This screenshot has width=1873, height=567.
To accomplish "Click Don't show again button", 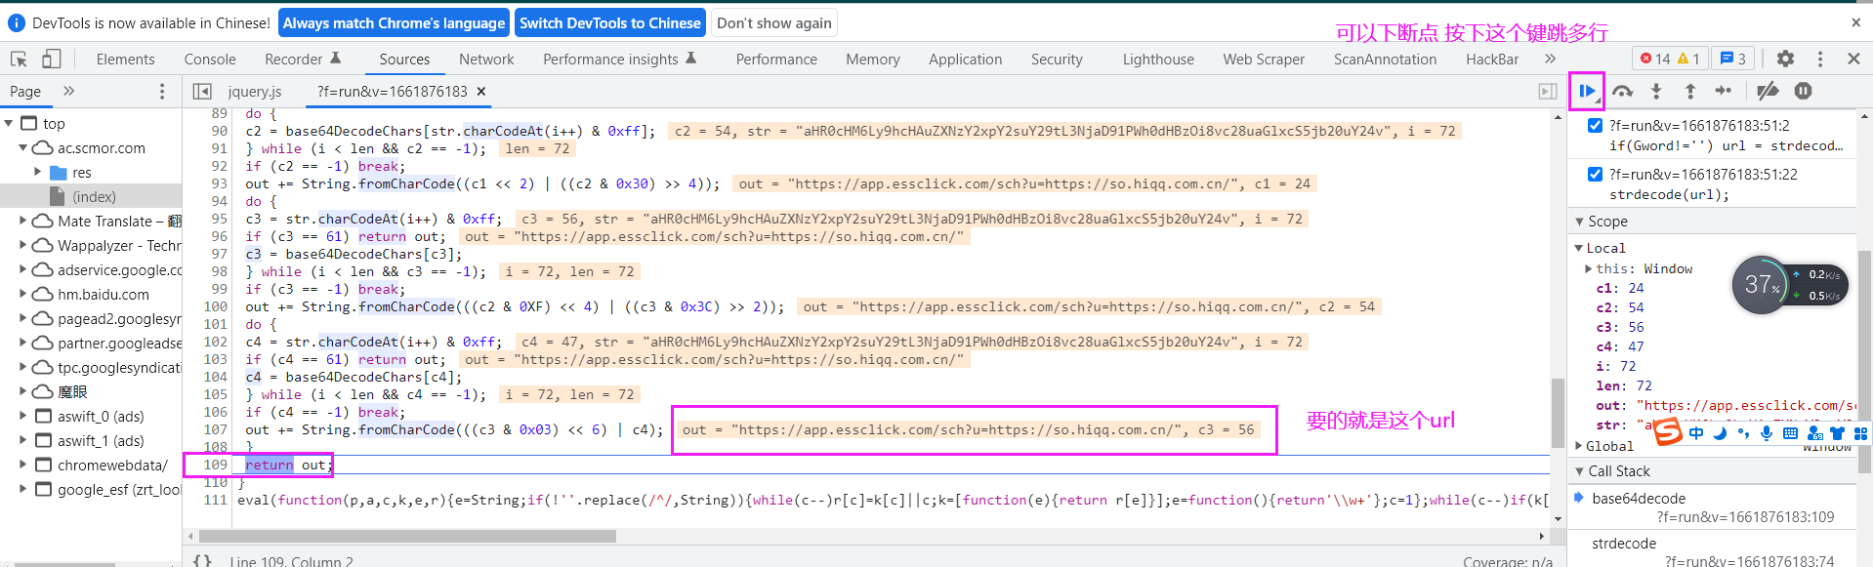I will (774, 22).
